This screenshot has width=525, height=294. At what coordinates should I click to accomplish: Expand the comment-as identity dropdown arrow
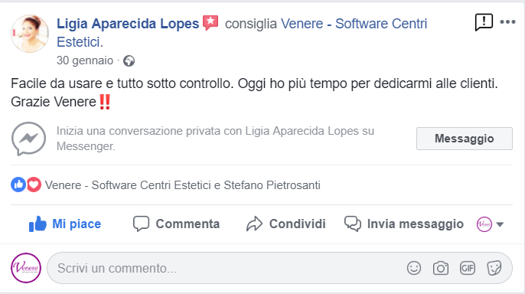tap(500, 224)
